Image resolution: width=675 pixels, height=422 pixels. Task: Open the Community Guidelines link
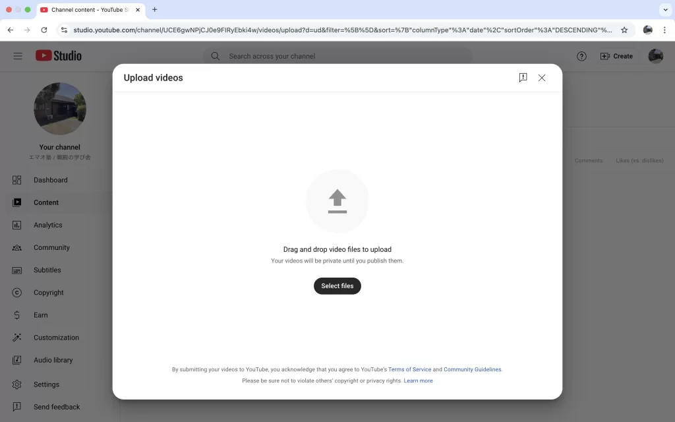(x=472, y=369)
